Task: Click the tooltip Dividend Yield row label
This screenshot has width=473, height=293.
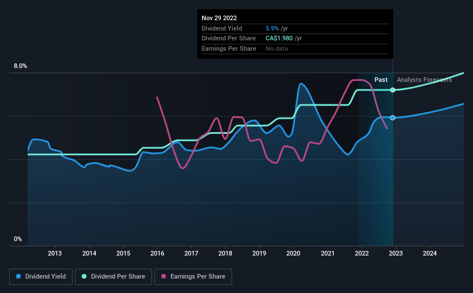Action: (222, 28)
